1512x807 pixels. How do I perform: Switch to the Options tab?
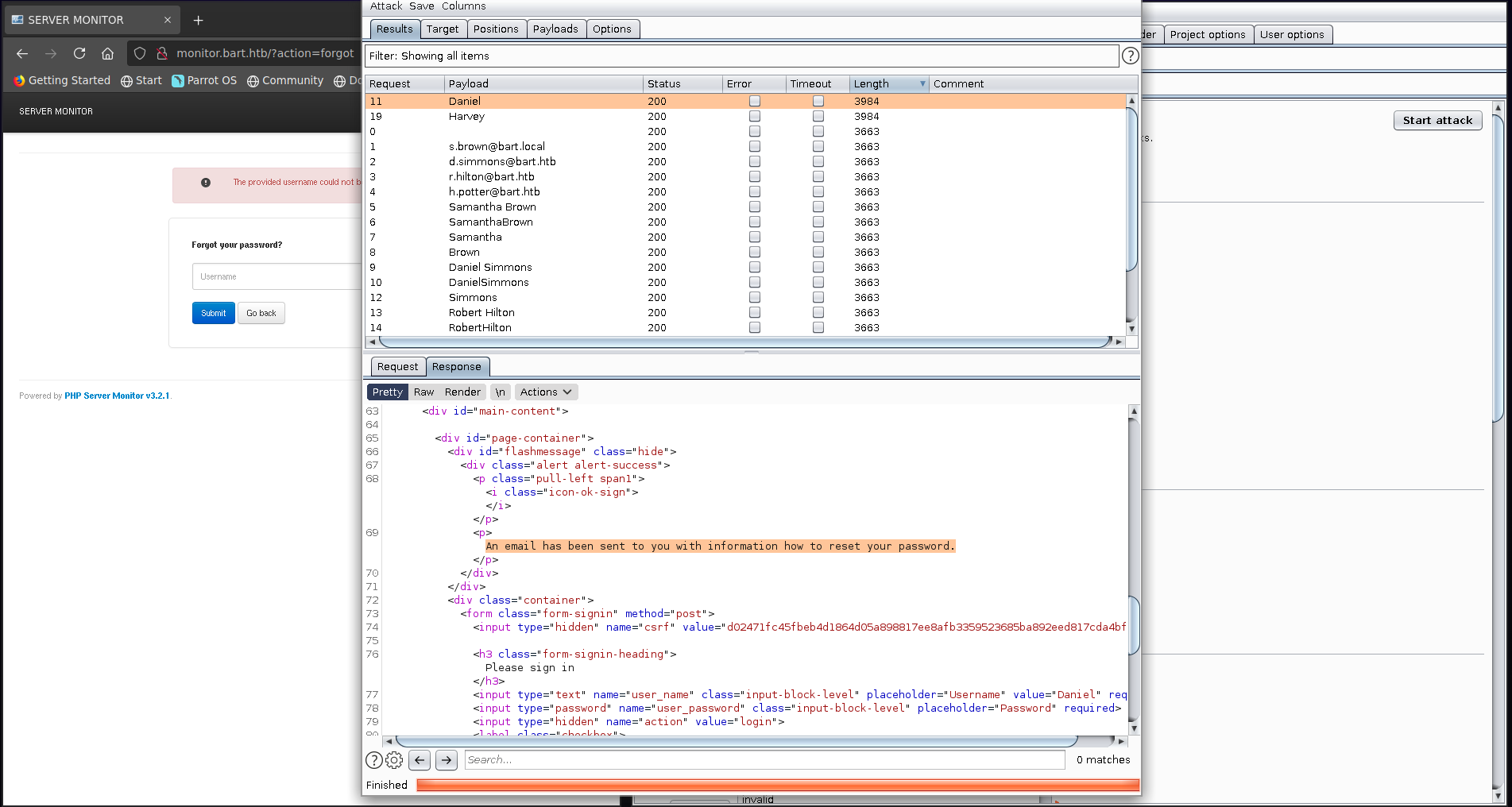612,29
